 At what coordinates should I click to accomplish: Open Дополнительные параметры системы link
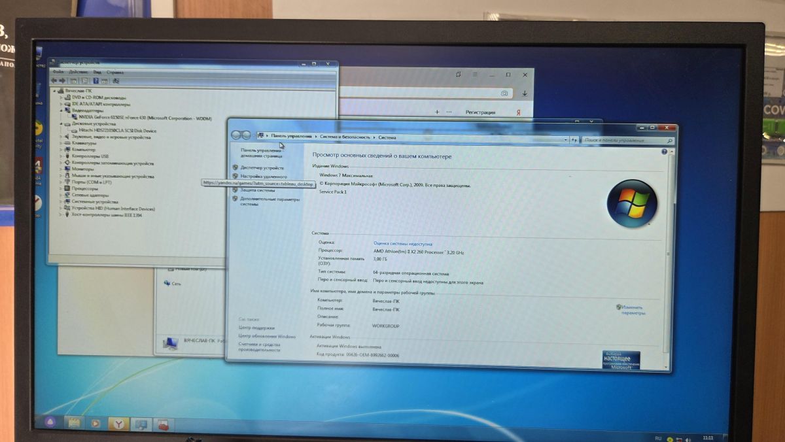pos(269,201)
